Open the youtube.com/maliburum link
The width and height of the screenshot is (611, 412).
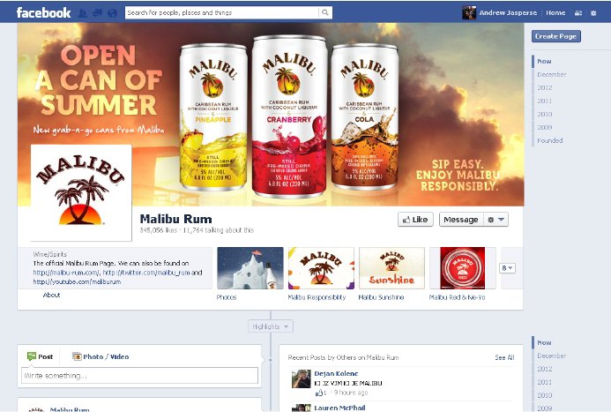tap(77, 281)
